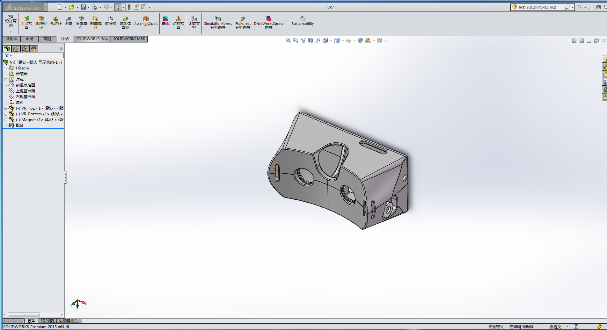This screenshot has width=607, height=330.
Task: Click the 曲率 curvature display icon
Action: tap(166, 21)
